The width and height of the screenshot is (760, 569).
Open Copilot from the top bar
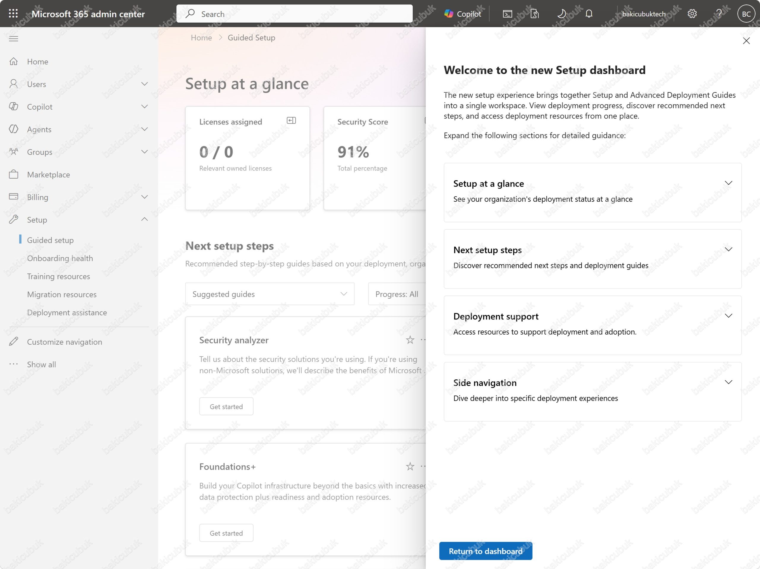coord(463,14)
